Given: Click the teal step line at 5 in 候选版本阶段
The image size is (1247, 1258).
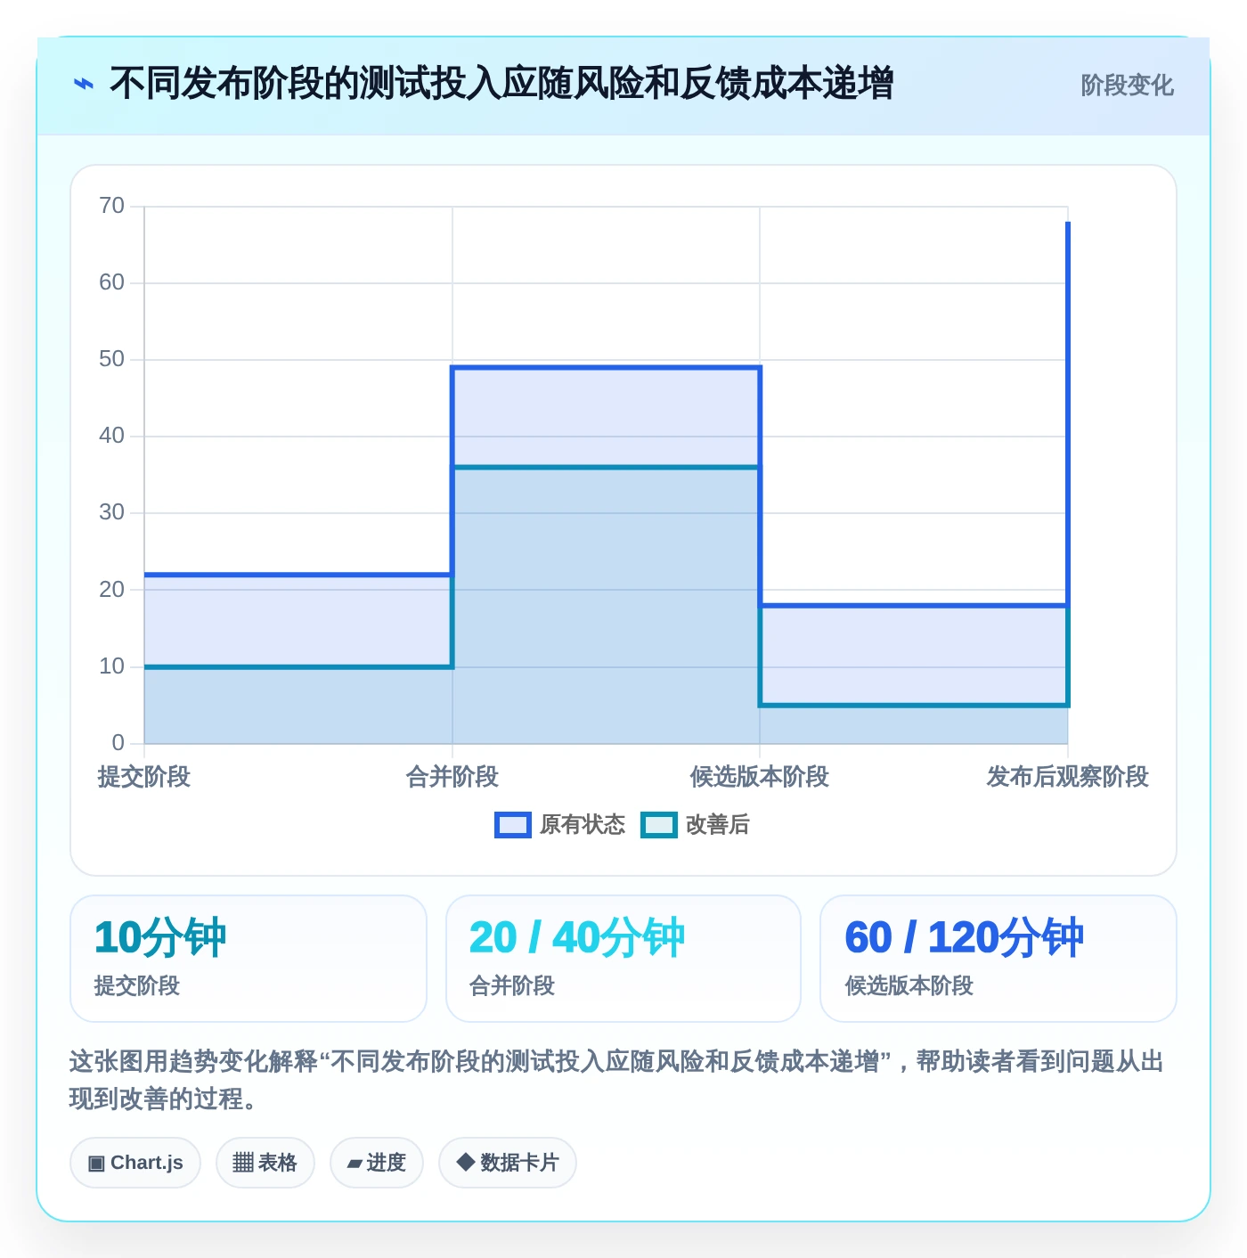Looking at the screenshot, I should [x=914, y=706].
